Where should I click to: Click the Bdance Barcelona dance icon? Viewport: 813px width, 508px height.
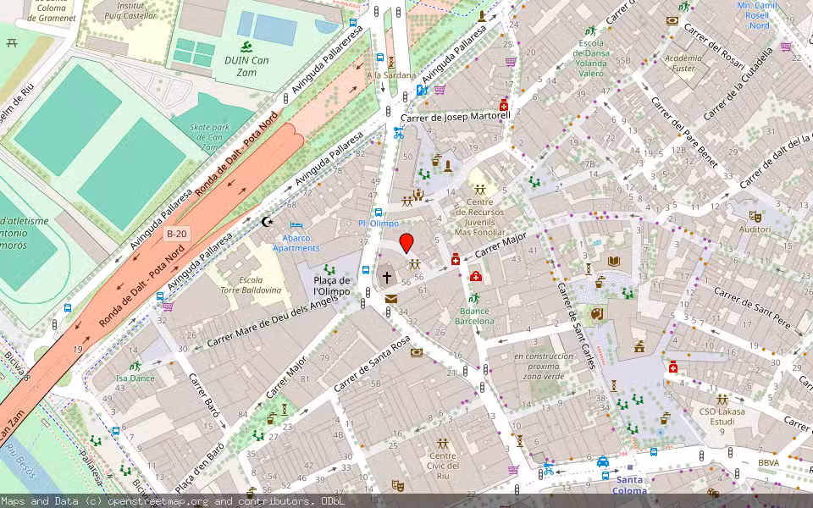point(474,298)
